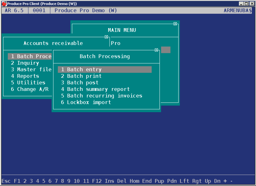Screen dimensions: 256x186
Task: Close the Accounts receivable menu box
Action: [x=106, y=37]
